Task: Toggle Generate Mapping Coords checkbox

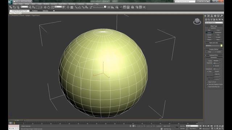Action: coord(207,84)
